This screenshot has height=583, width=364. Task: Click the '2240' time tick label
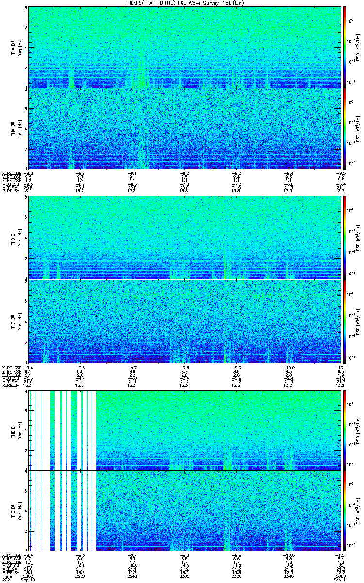tap(132, 576)
